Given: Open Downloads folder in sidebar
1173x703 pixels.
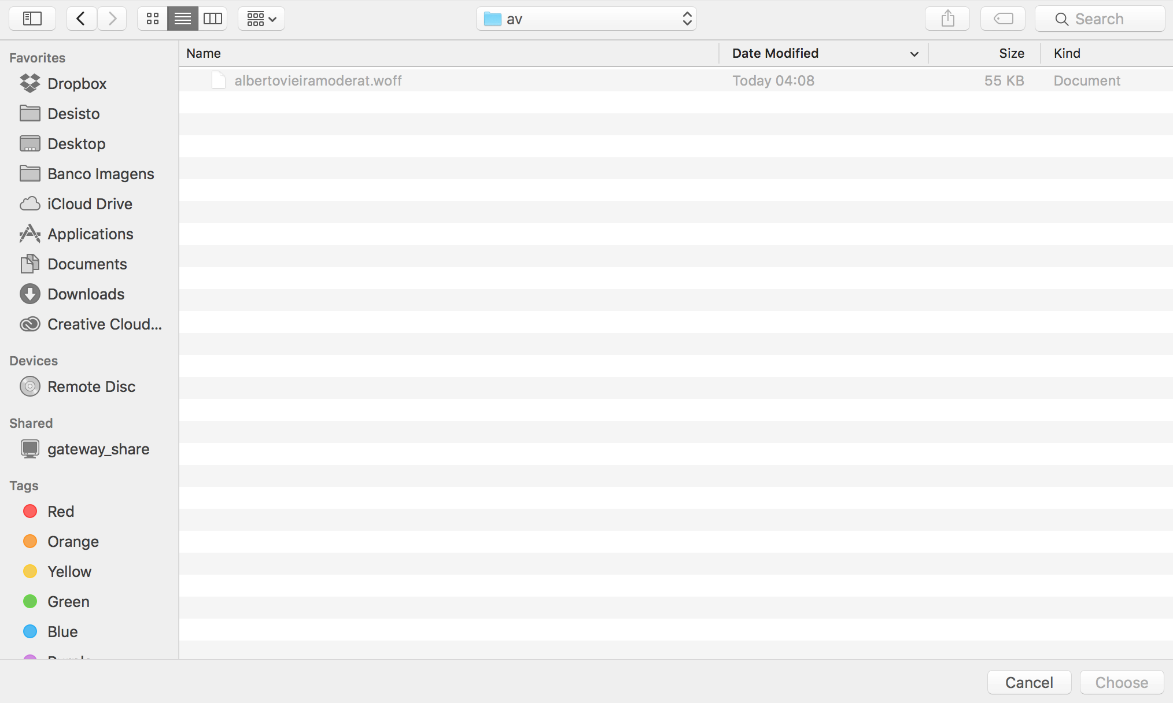Looking at the screenshot, I should click(86, 294).
